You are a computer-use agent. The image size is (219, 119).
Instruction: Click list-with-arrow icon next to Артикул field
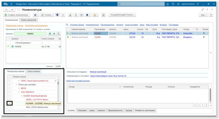(58, 34)
